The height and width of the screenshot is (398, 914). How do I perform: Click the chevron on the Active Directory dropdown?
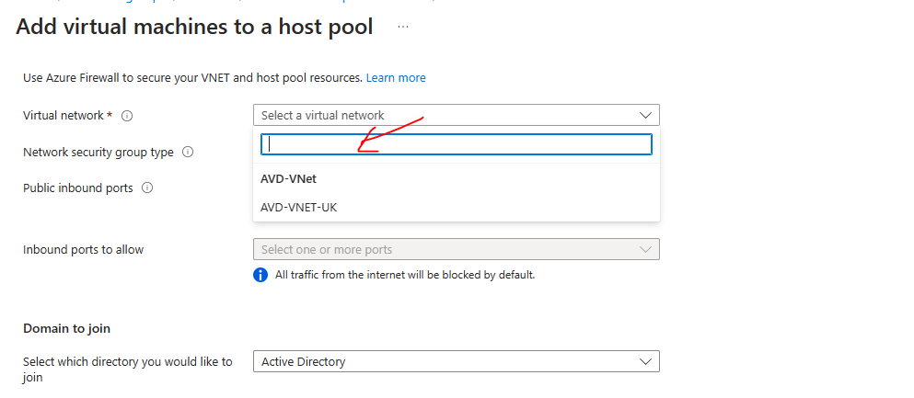[644, 362]
